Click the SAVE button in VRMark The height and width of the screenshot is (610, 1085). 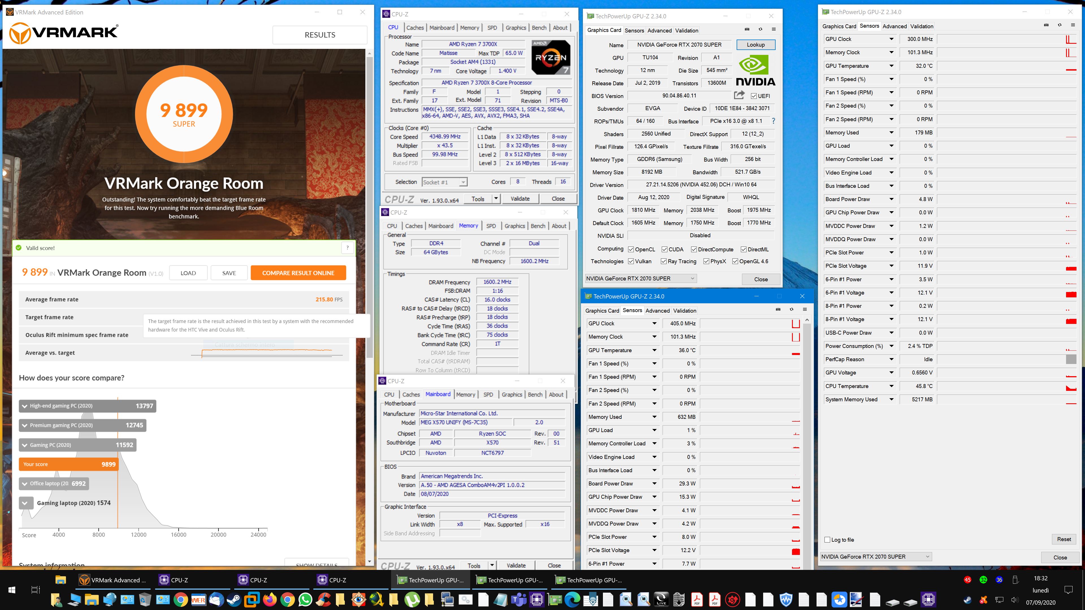[229, 273]
